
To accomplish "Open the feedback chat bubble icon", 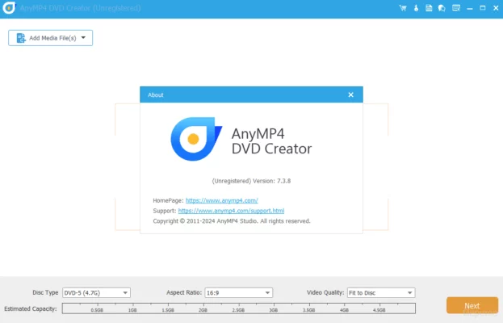I will pos(442,8).
